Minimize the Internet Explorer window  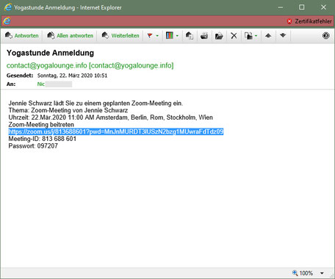pos(281,7)
